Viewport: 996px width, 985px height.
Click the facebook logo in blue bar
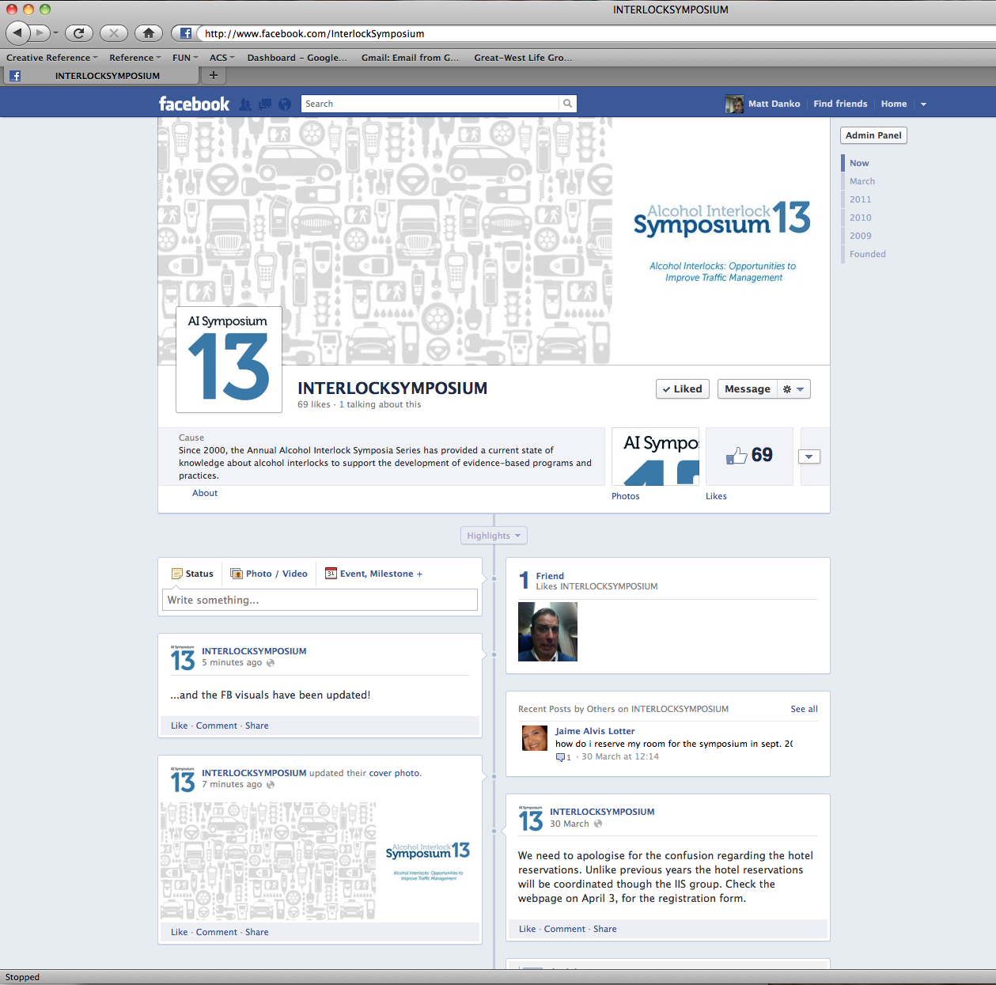pyautogui.click(x=194, y=104)
